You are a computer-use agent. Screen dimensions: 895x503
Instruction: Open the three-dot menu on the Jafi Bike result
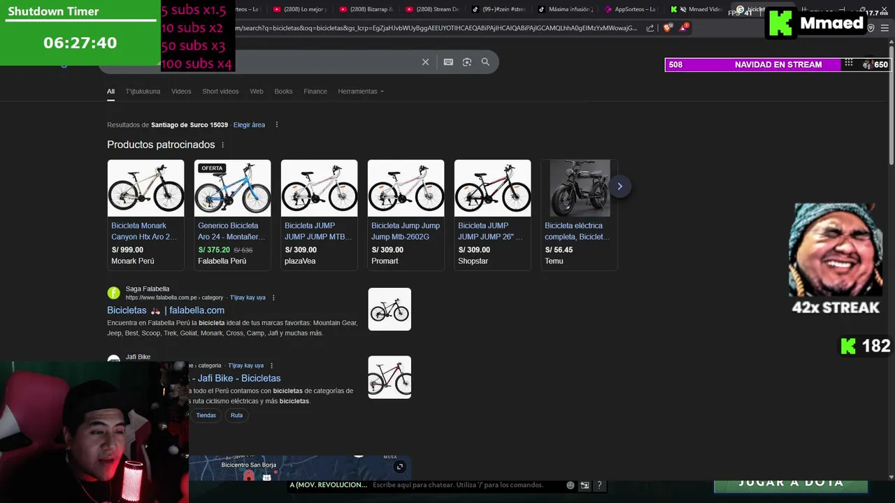271,365
